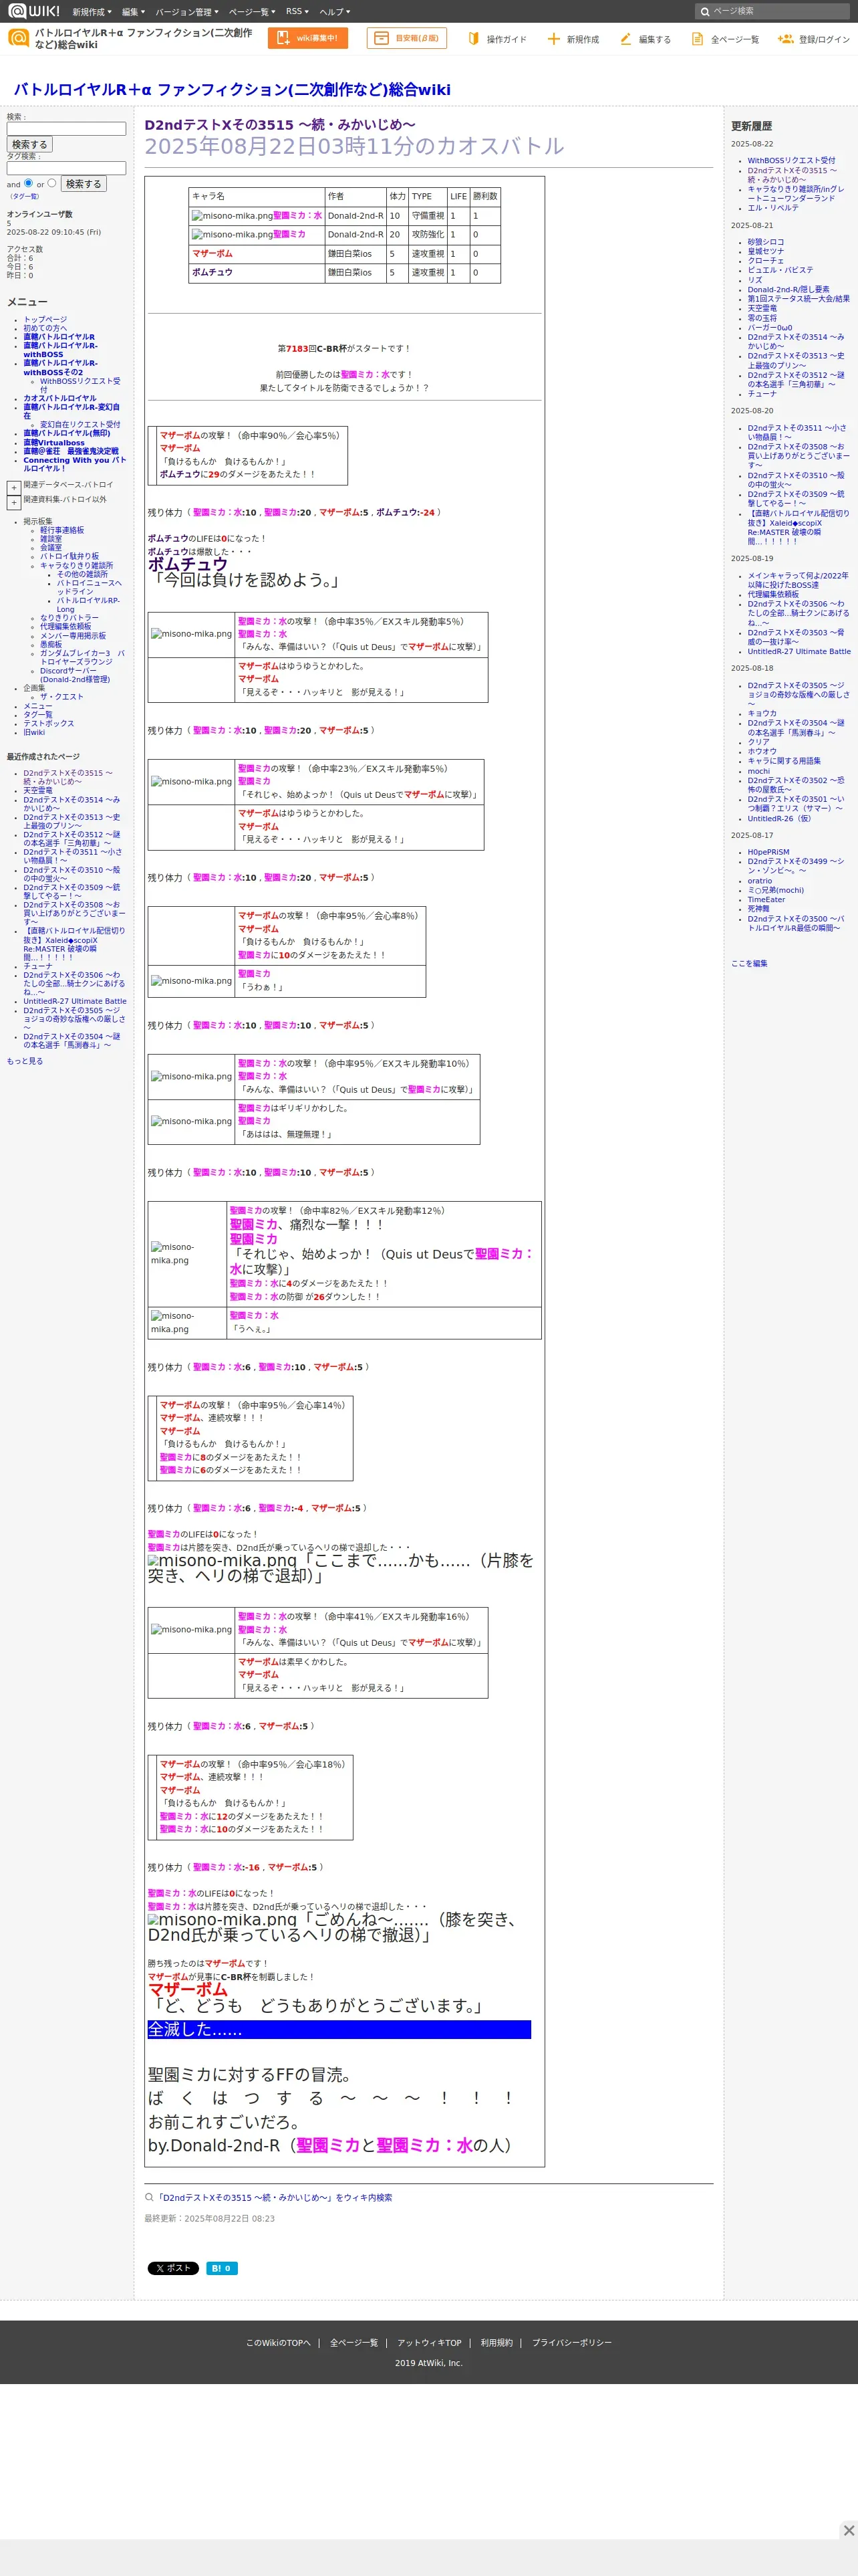Open メインキャラって何よ entry in 更新履歴
Viewport: 858px width, 2576px height.
click(798, 580)
